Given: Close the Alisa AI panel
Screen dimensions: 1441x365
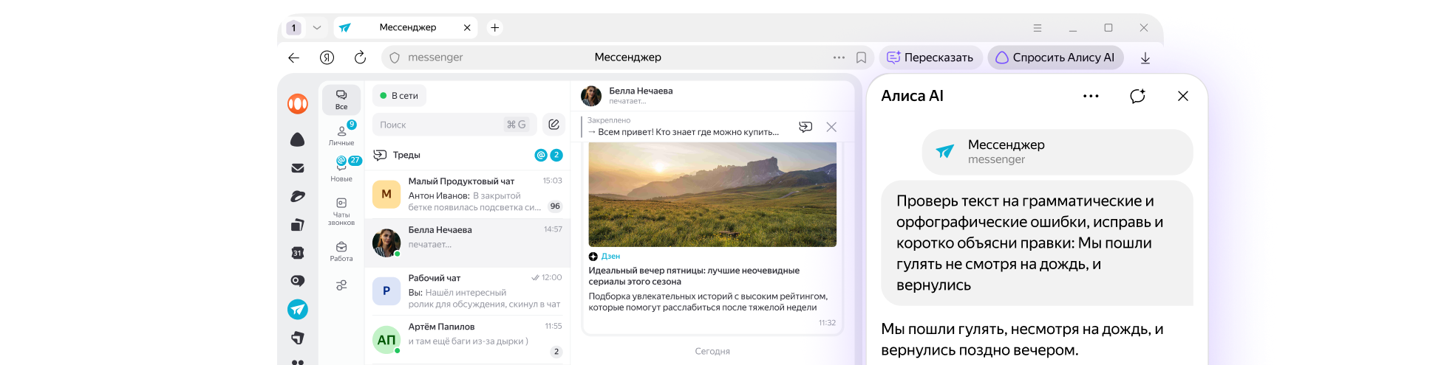Looking at the screenshot, I should pos(1183,96).
